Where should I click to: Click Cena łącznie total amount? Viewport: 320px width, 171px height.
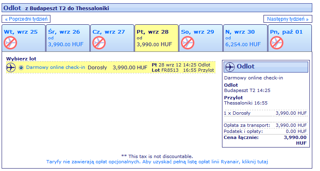tap(295, 140)
